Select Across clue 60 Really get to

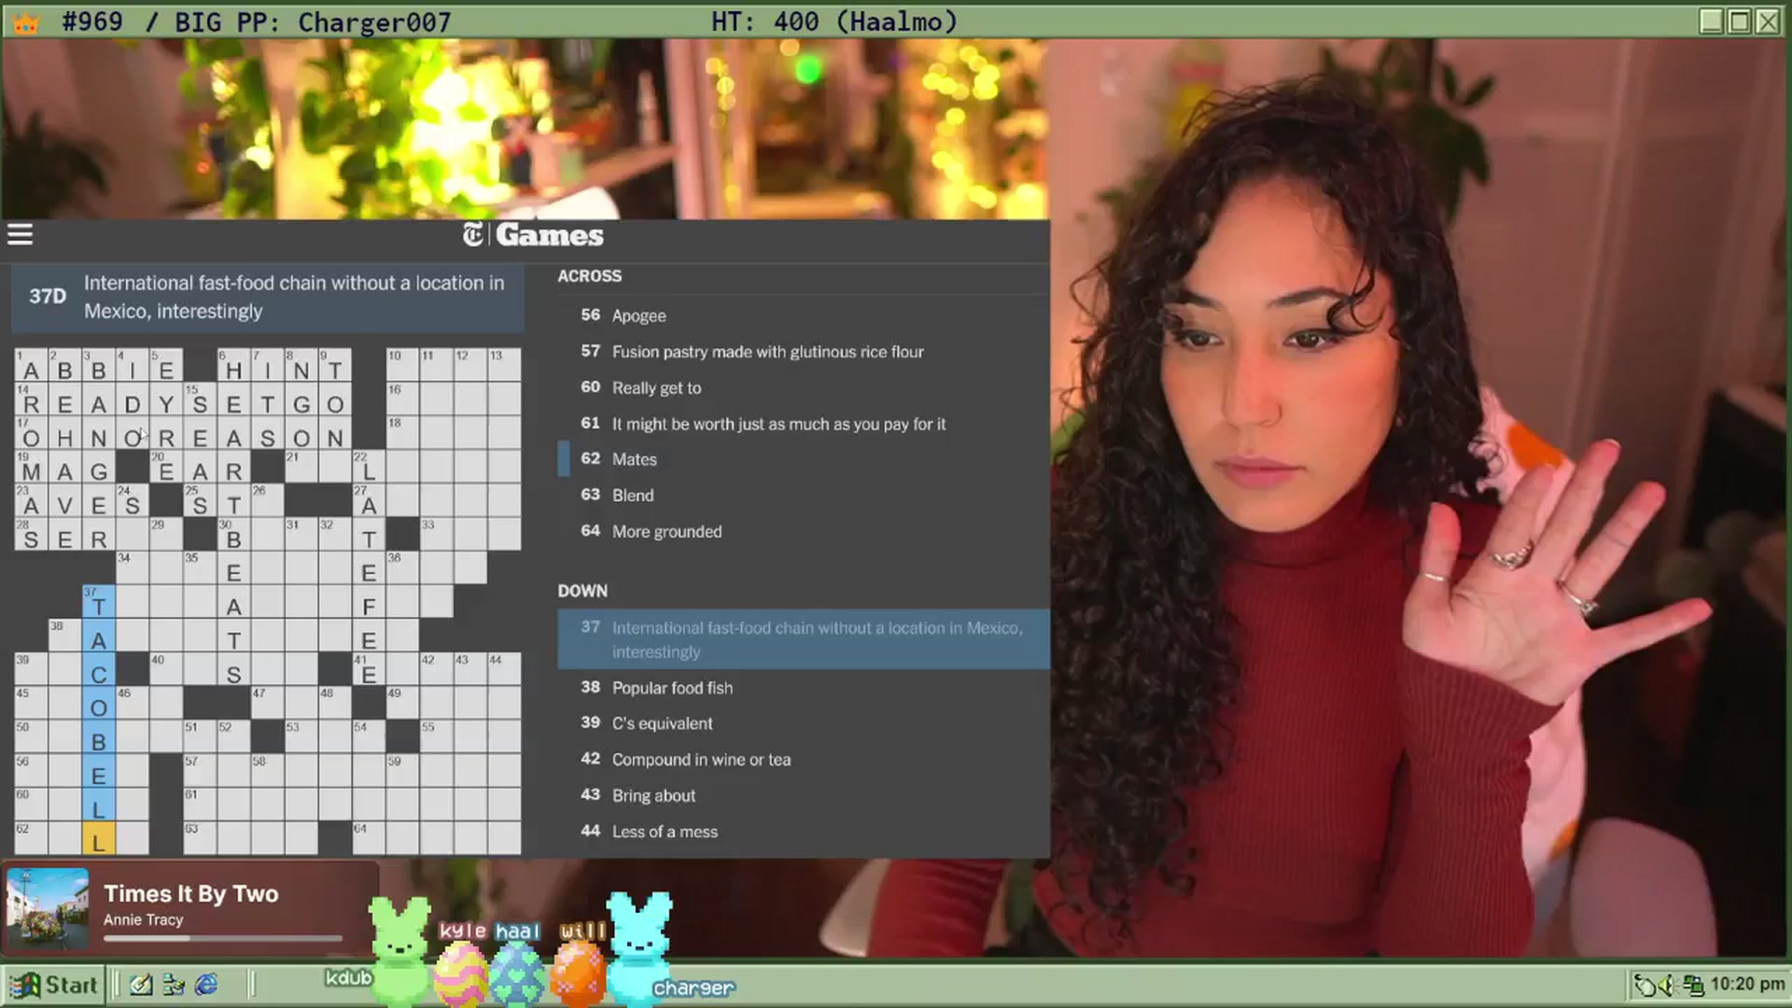click(x=804, y=387)
